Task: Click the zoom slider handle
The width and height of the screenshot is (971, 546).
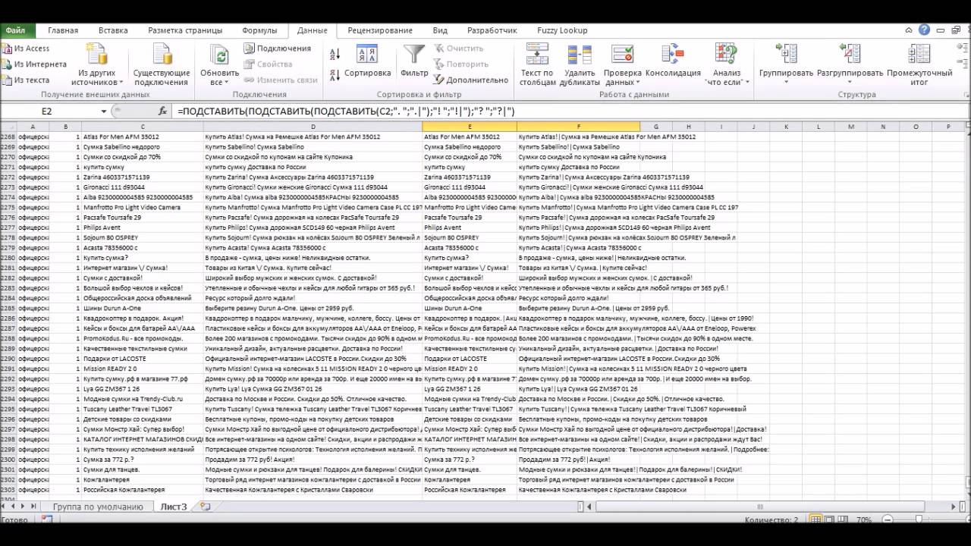Action: 919,519
